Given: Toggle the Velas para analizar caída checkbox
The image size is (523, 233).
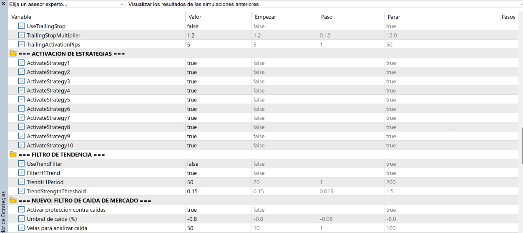Looking at the screenshot, I should coord(22,228).
